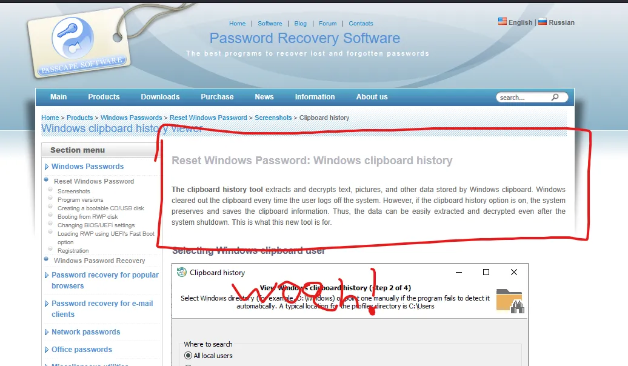Click the Windows Passwords breadcrumb link
Viewport: 628px width, 366px height.
pos(132,118)
